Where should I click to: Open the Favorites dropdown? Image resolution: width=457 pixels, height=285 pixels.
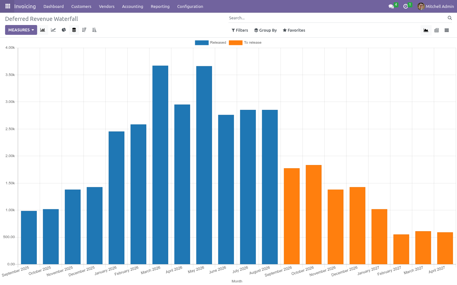(294, 30)
